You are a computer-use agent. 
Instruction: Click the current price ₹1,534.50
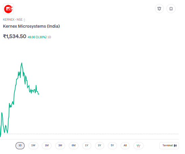point(14,36)
